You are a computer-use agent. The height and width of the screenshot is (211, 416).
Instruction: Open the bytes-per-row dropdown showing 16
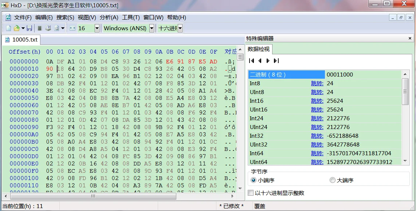click(98, 28)
